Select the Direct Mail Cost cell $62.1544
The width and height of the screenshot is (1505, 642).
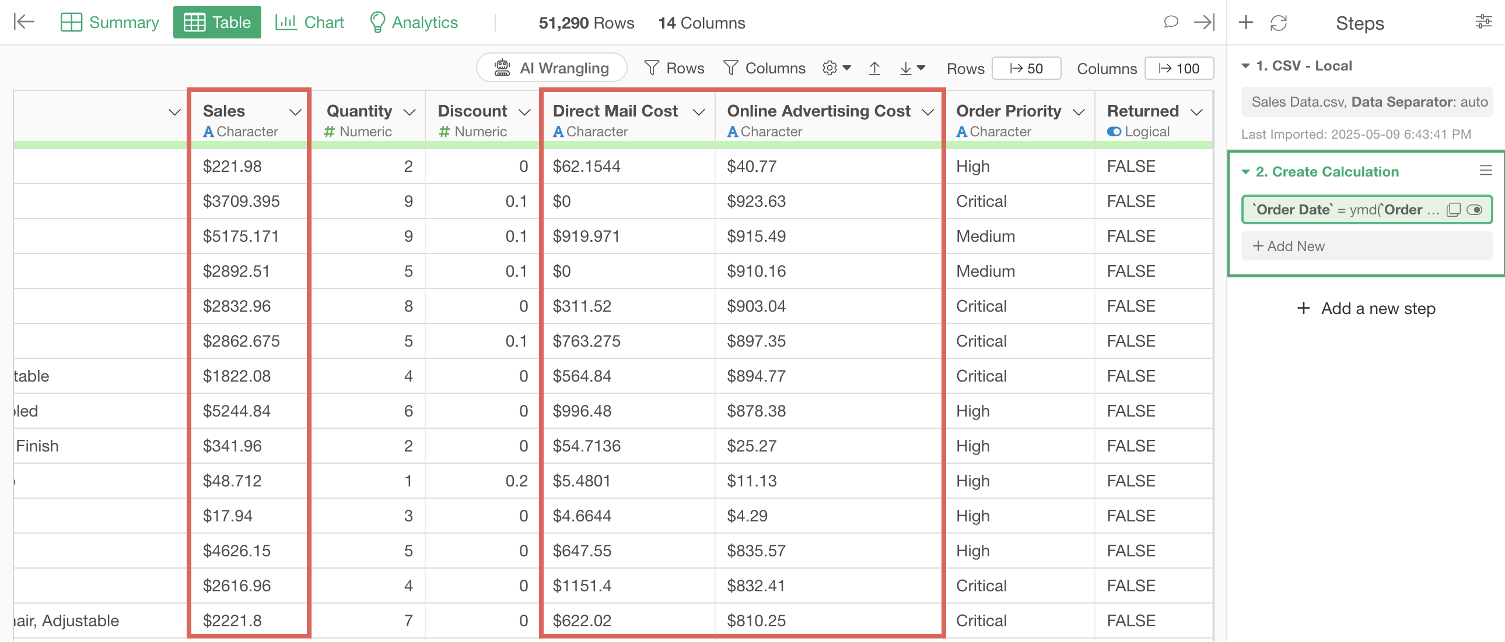click(628, 167)
